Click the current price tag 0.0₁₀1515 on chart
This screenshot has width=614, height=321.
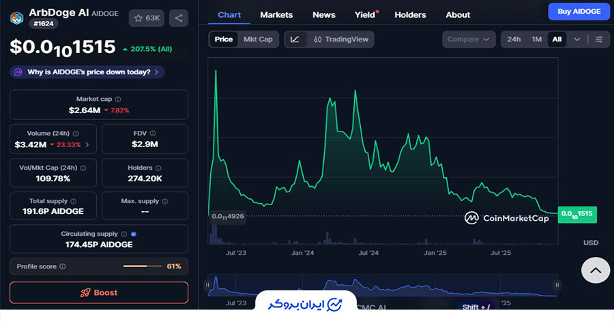pyautogui.click(x=577, y=215)
